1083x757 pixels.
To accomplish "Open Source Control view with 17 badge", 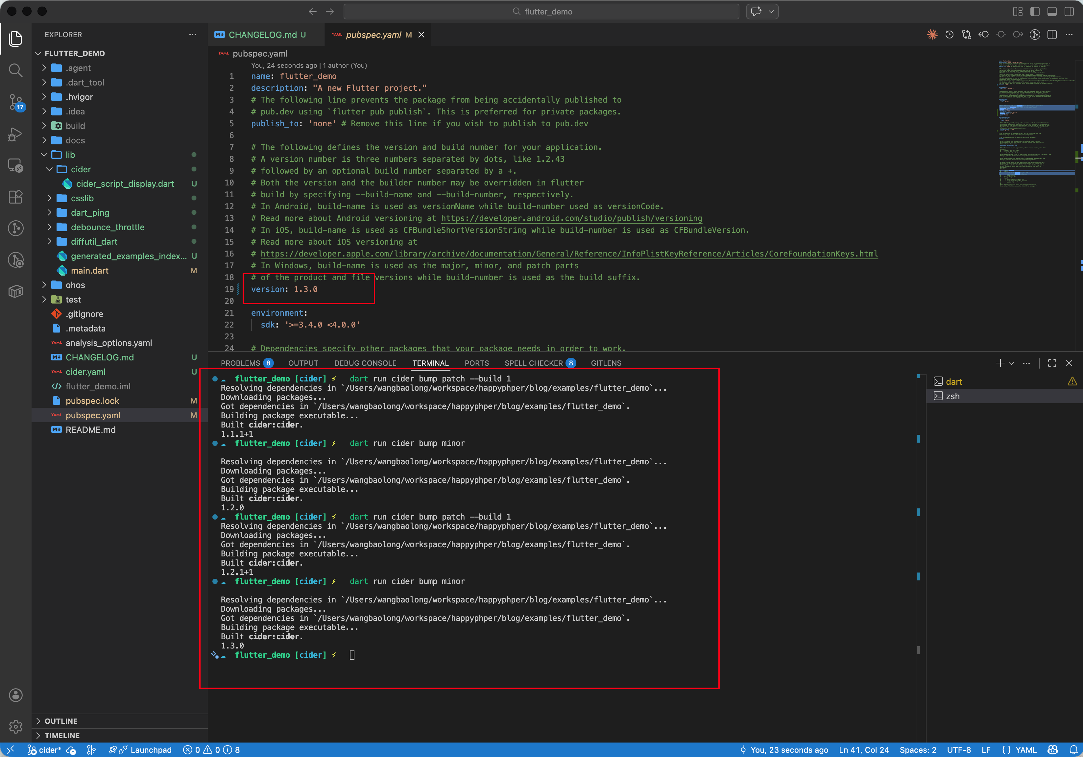I will 15,101.
